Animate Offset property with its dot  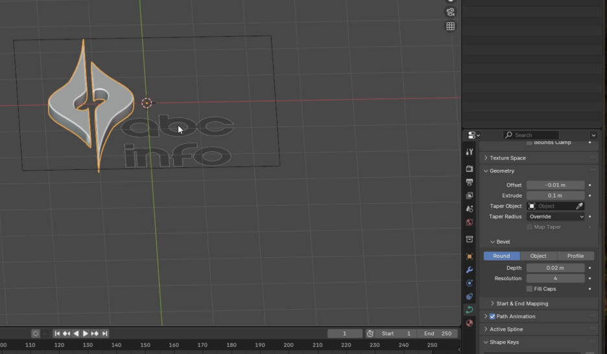pos(590,185)
